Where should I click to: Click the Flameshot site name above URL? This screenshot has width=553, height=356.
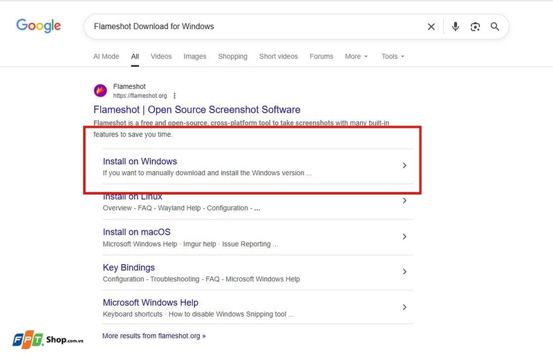tap(129, 87)
